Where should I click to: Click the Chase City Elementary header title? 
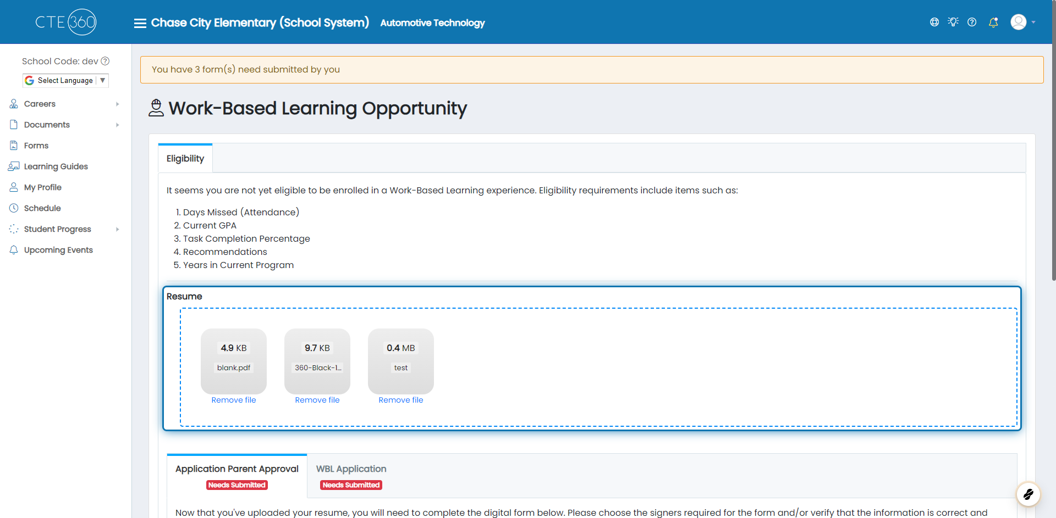(260, 23)
